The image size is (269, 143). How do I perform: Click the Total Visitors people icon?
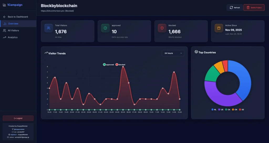[x=49, y=28]
